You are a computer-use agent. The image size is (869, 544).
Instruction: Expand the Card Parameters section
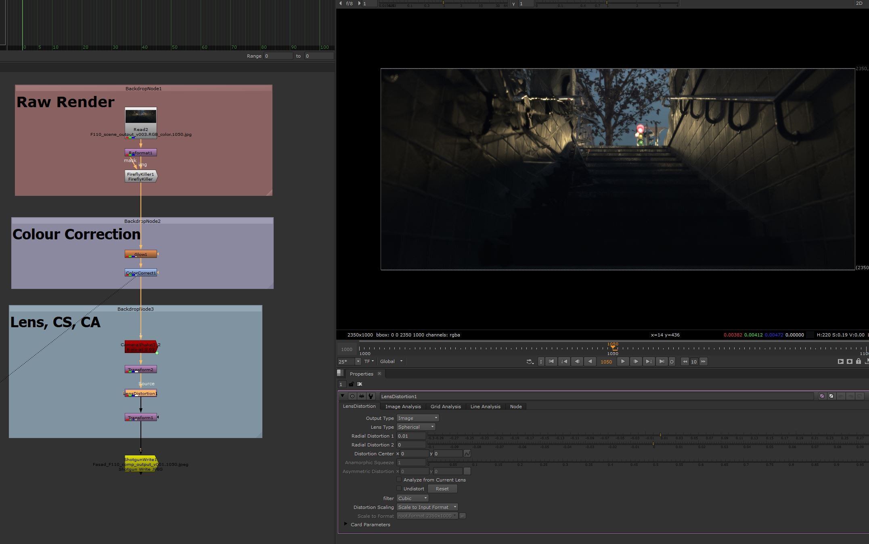point(346,524)
